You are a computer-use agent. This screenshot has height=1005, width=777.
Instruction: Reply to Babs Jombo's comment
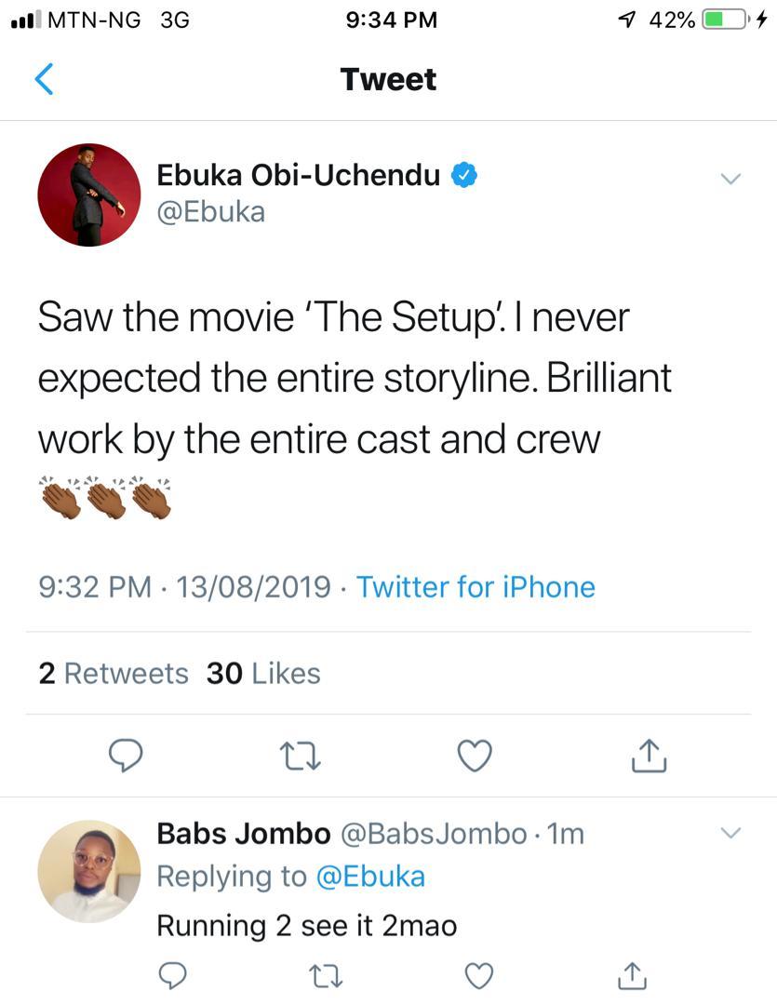pos(173,974)
